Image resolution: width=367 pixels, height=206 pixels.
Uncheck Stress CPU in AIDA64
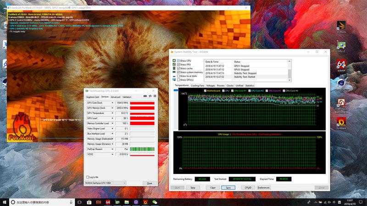[178, 61]
